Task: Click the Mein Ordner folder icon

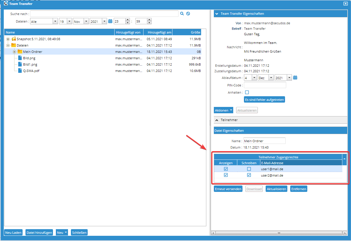Action: click(x=20, y=52)
